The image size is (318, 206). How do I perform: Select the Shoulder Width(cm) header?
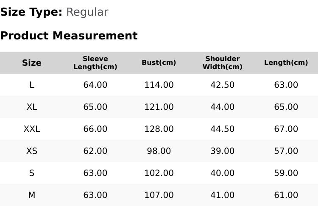pos(223,63)
